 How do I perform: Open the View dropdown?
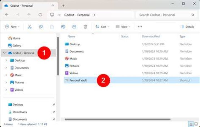123,27
